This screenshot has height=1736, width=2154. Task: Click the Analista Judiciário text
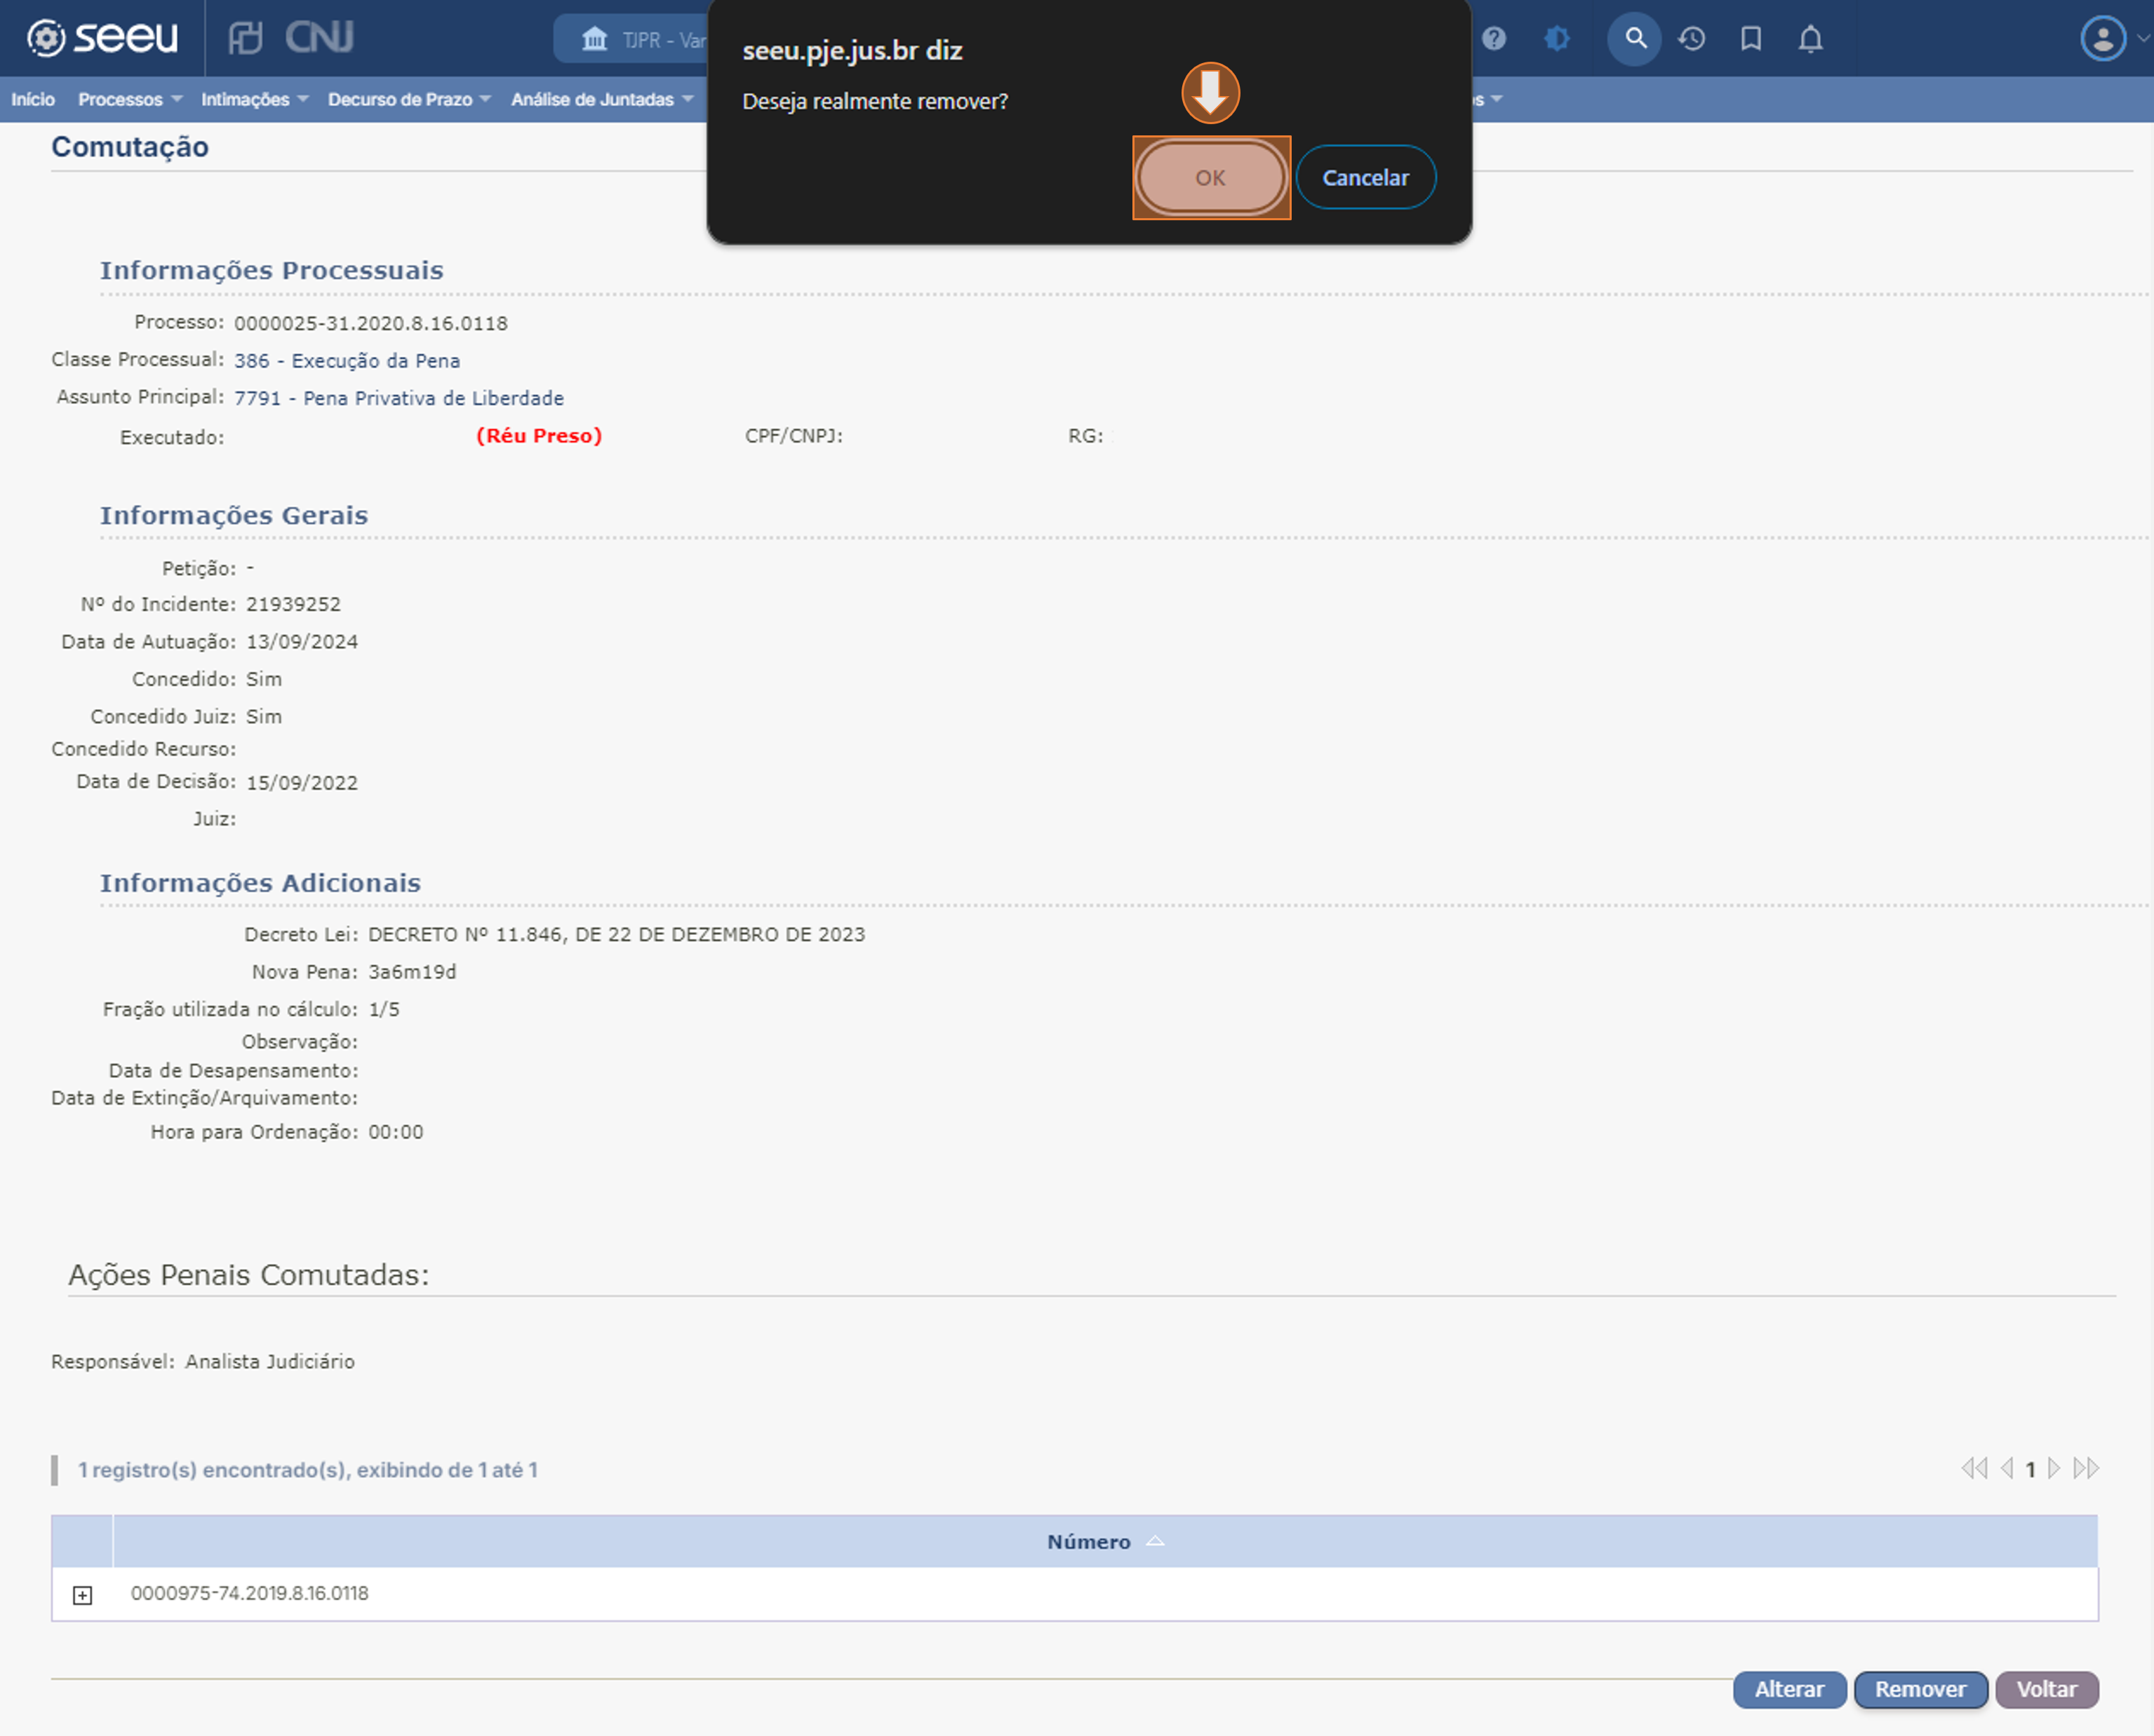tap(270, 1361)
